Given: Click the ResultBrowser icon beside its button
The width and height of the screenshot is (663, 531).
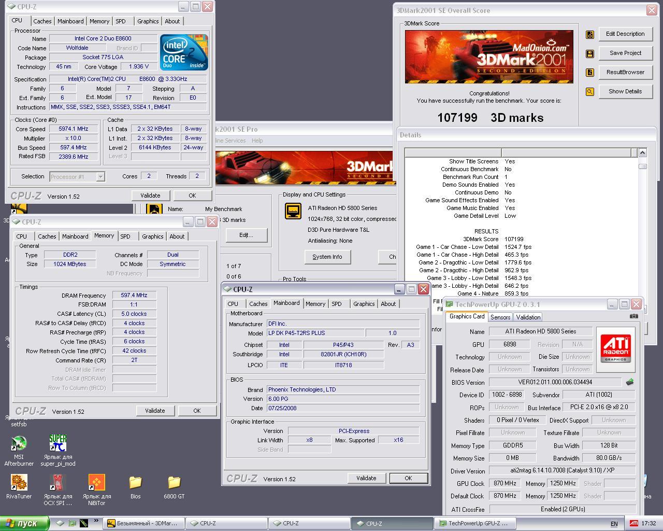Looking at the screenshot, I should (x=590, y=73).
